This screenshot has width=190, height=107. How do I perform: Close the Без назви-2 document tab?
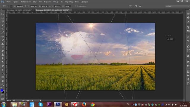70,10
